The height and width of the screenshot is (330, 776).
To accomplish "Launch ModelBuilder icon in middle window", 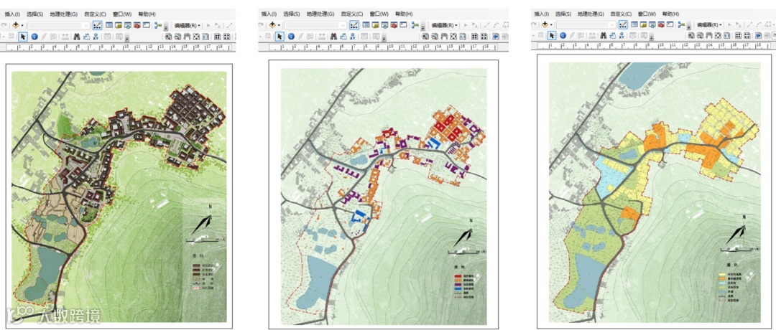I will 415,25.
